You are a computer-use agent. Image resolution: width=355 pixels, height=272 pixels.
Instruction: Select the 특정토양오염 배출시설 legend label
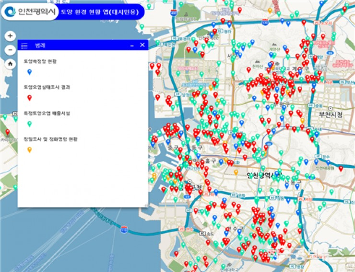[47, 113]
